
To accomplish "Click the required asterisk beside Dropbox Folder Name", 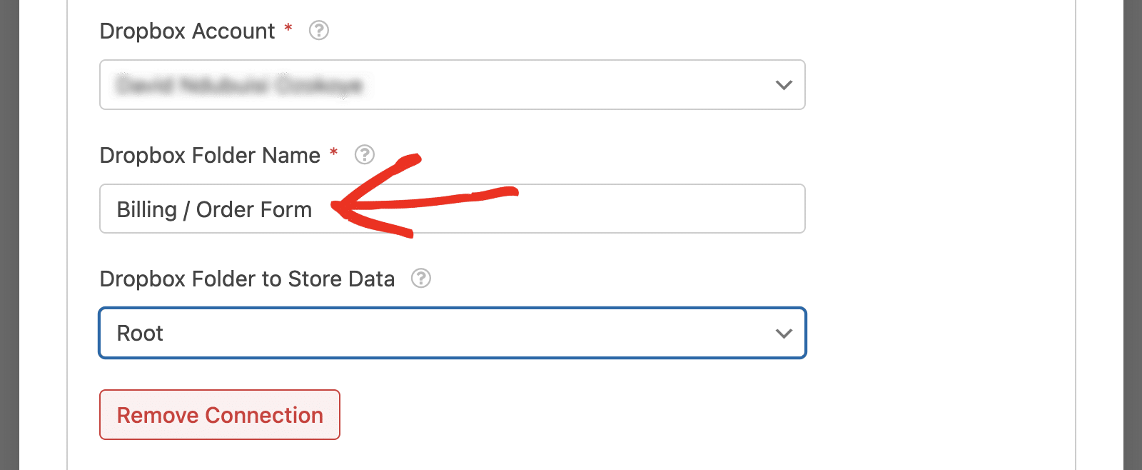I will coord(333,152).
